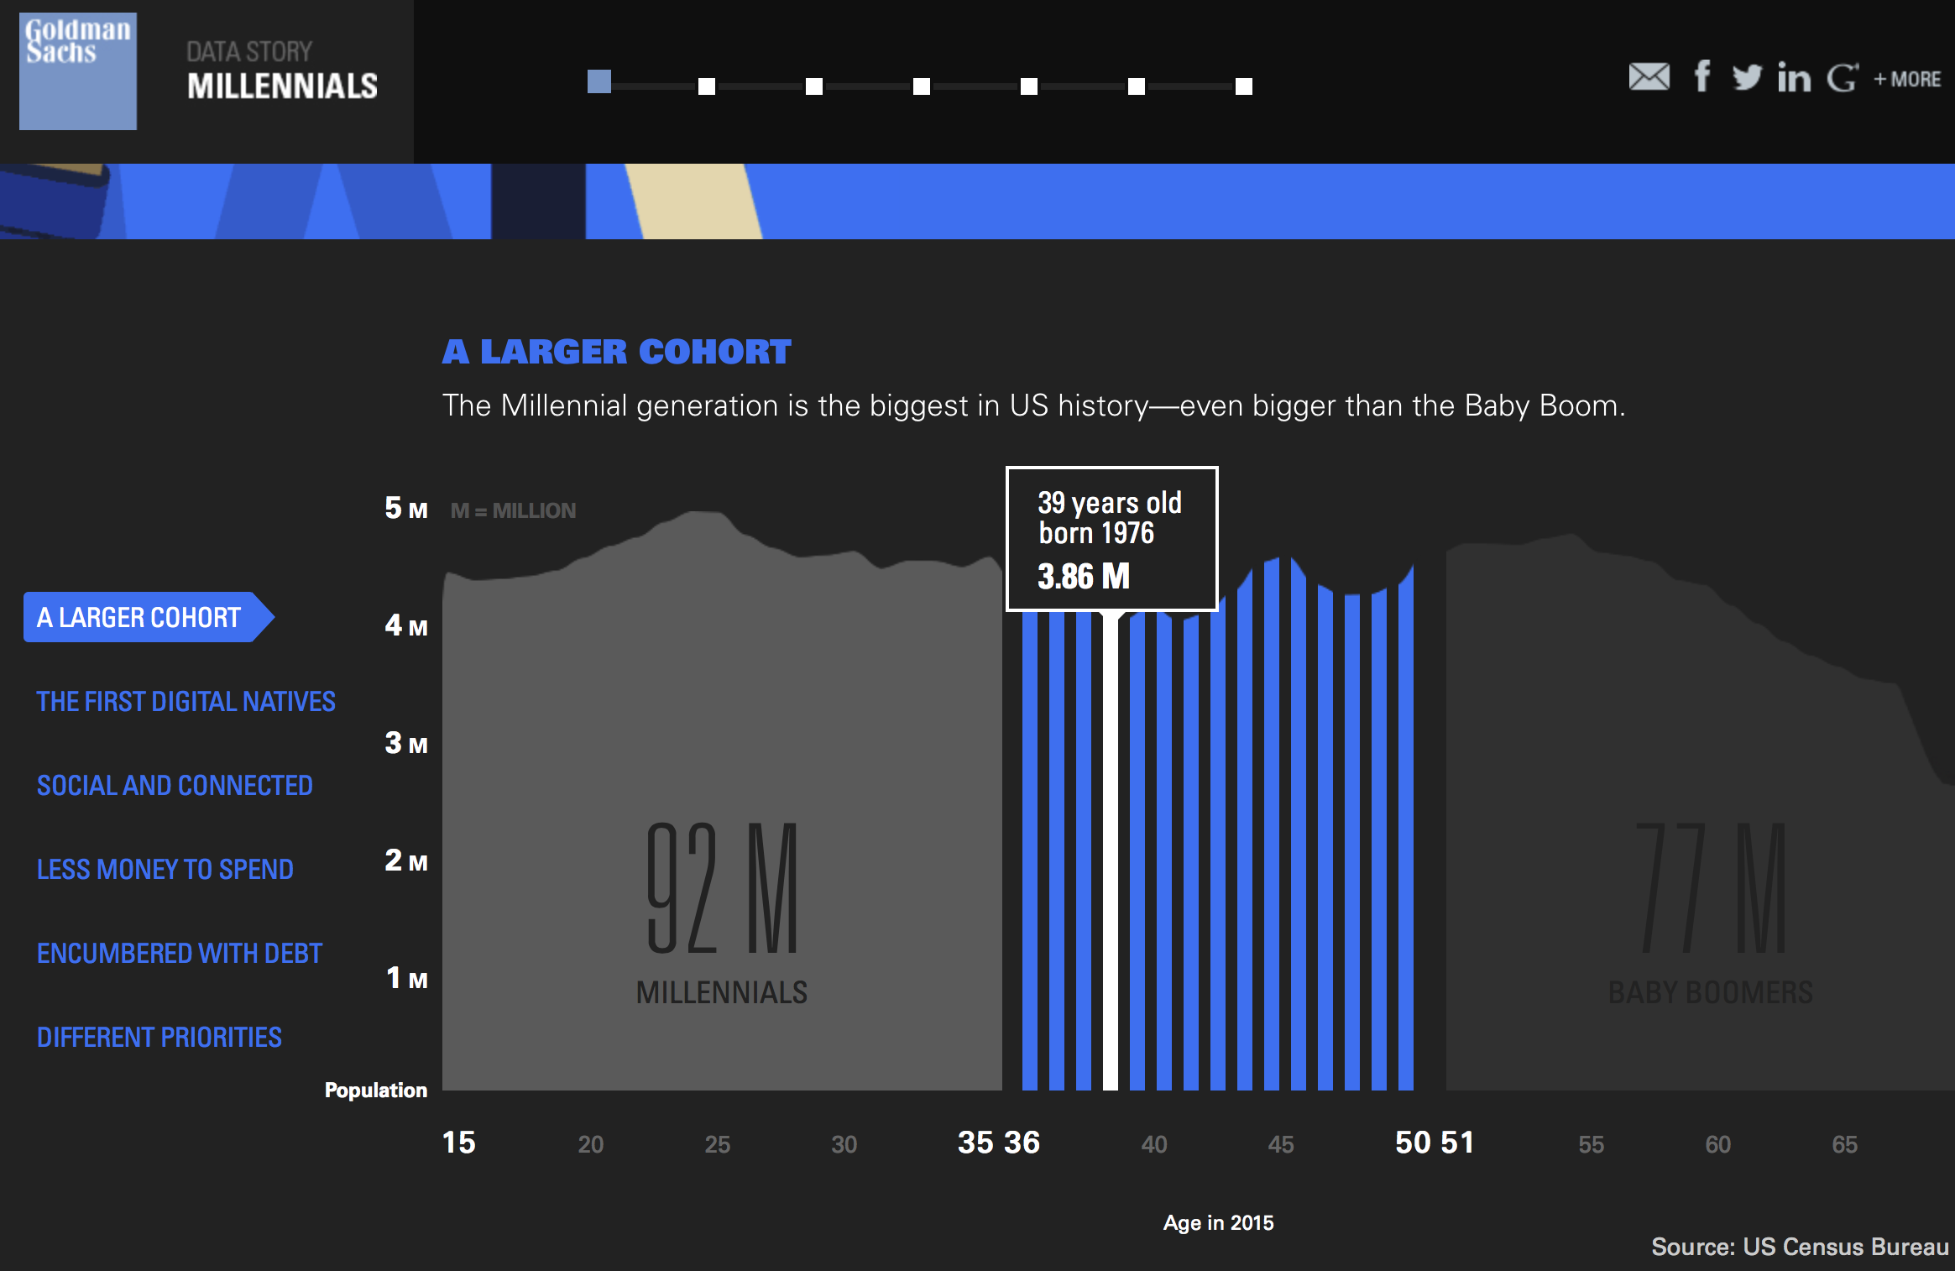The width and height of the screenshot is (1955, 1271).
Task: Share on Twitter bird icon
Action: (x=1747, y=77)
